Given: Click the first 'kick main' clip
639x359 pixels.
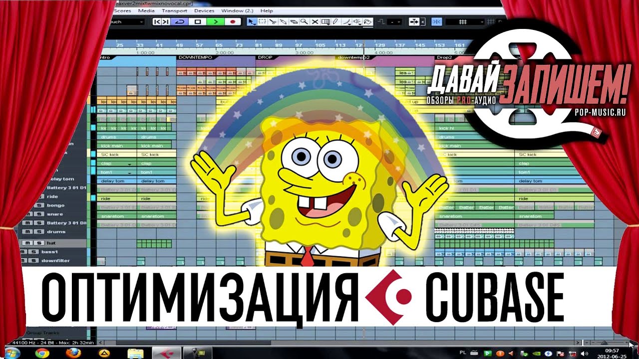Looking at the screenshot, I should click(x=117, y=146).
